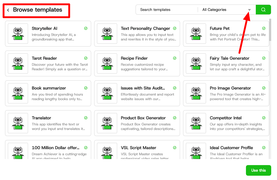
Task: Click the verified badge on Fairy Tale Generator
Action: (264, 58)
